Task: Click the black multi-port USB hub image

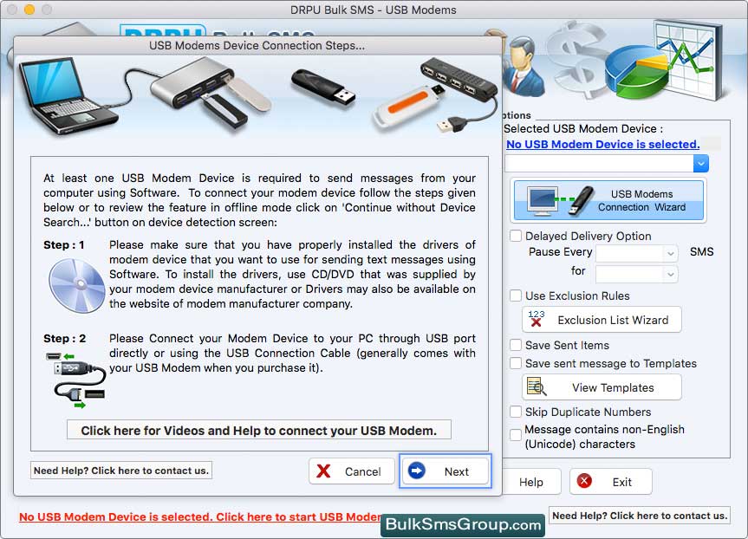Action: pyautogui.click(x=459, y=80)
